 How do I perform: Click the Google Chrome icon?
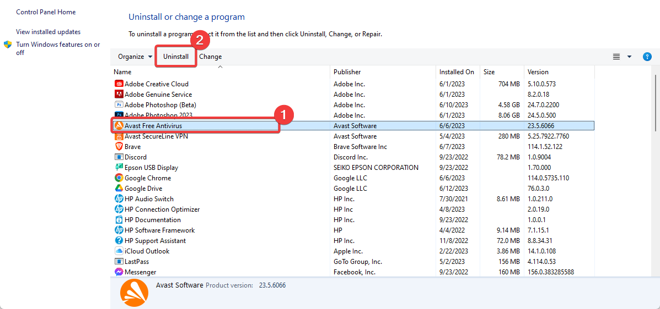click(119, 178)
